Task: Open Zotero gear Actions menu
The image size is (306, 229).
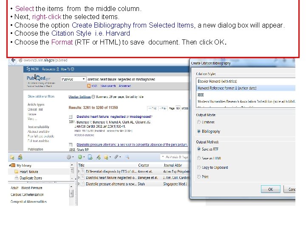Action: click(70, 157)
